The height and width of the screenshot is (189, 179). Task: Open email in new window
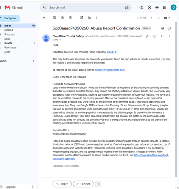[169, 28]
